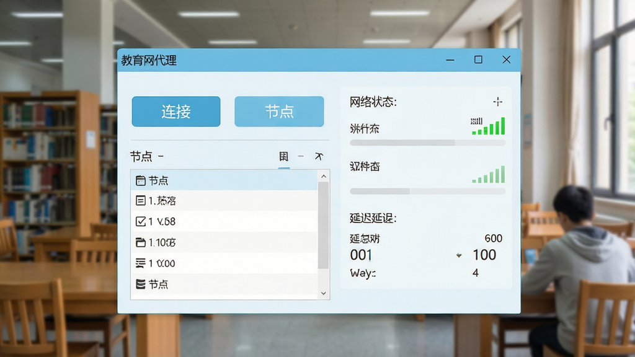Click the progress bar under the bright signal bars
Viewport: 635px width, 357px height.
point(428,143)
